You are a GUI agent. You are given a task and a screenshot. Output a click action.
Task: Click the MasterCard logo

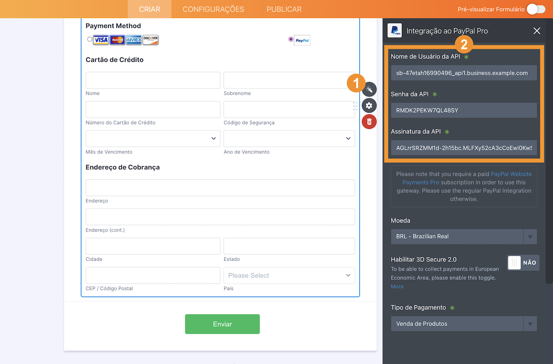click(x=117, y=40)
